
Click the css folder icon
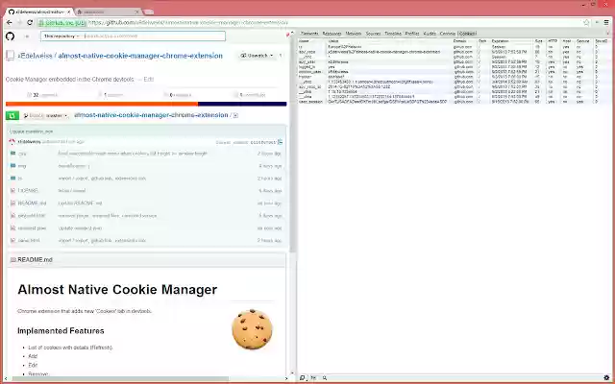[x=12, y=154]
